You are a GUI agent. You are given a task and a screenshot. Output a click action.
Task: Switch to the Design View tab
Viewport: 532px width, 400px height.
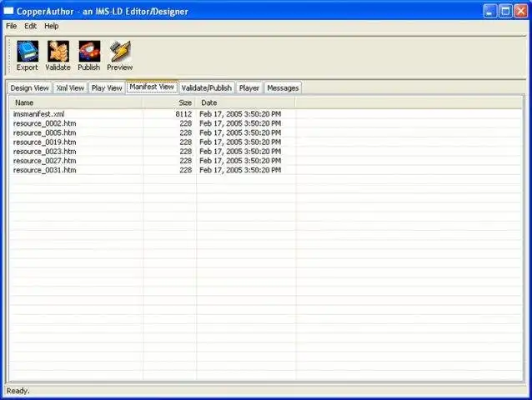point(29,87)
